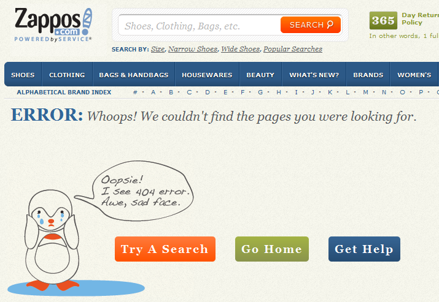The image size is (439, 302).
Task: Click the orange SEARCH button
Action: click(311, 25)
